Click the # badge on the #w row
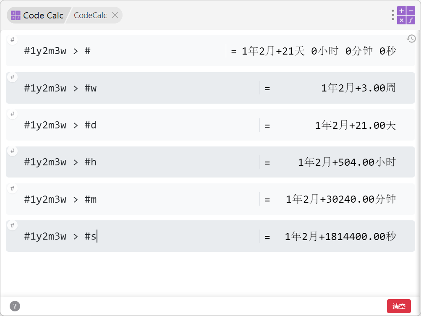Screen dimensions: 421x316 pos(12,77)
